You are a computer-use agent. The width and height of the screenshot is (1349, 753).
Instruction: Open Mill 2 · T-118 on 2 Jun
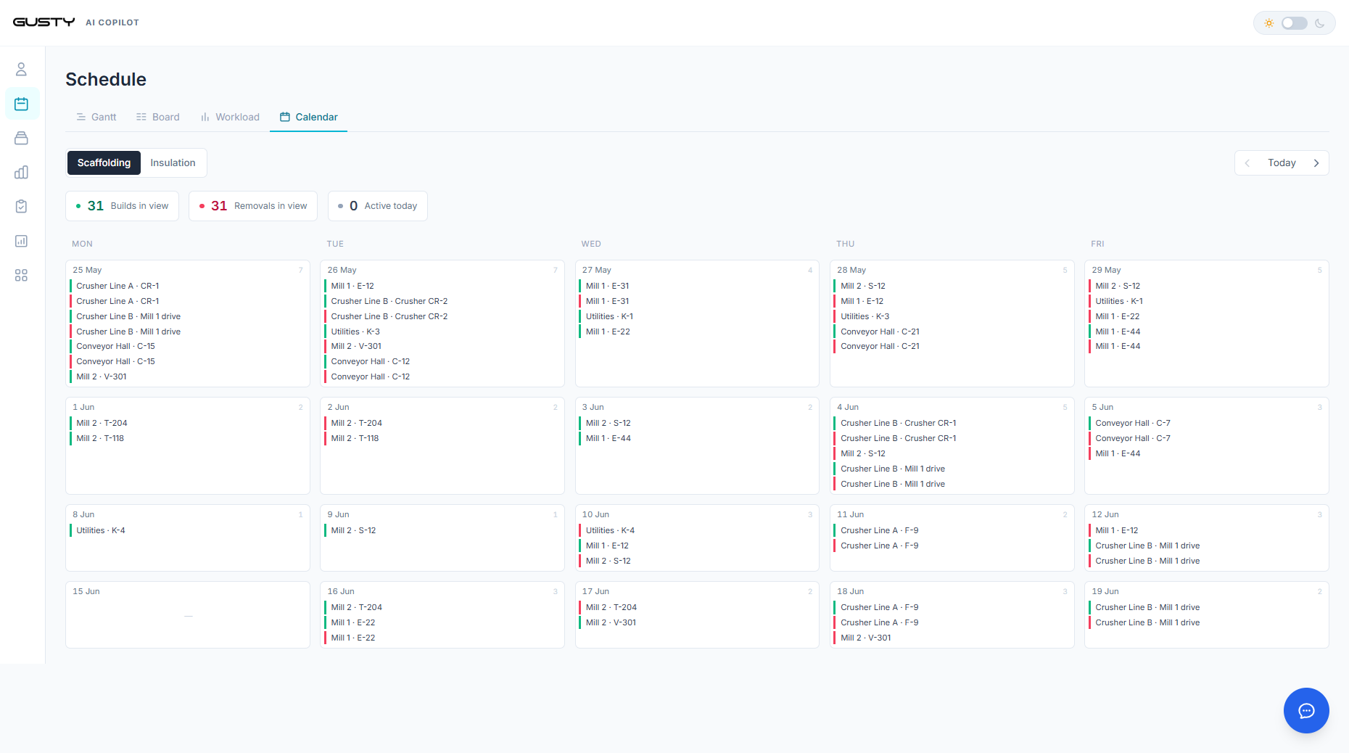coord(442,438)
